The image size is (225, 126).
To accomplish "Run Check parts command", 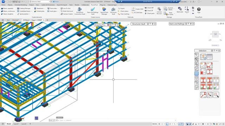I will tap(149, 13).
